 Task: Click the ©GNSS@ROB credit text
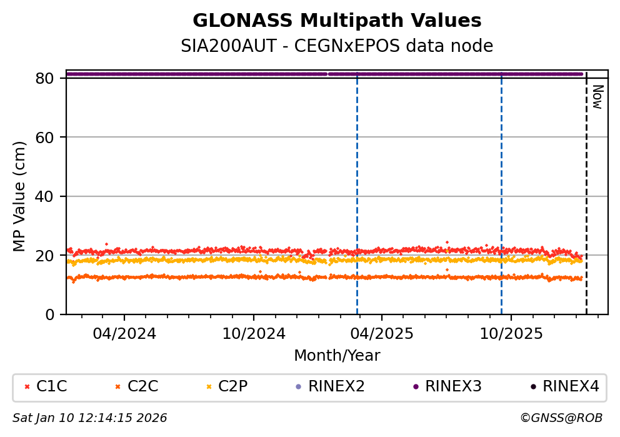tap(561, 418)
